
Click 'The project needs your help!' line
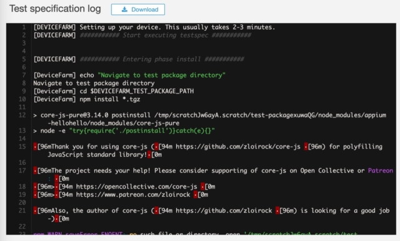pos(213,170)
